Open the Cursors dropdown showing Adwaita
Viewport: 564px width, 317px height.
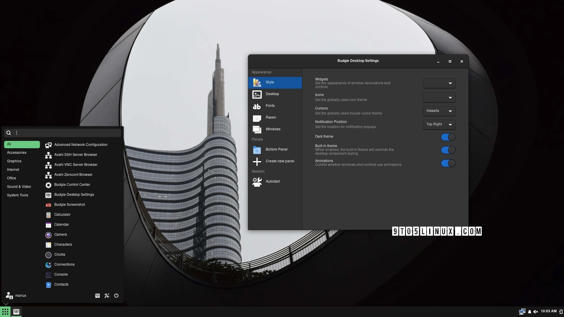(439, 111)
